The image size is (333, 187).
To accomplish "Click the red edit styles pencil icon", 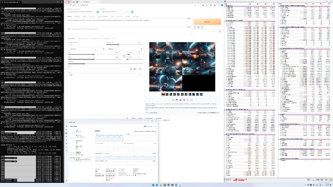I will click(x=220, y=31).
